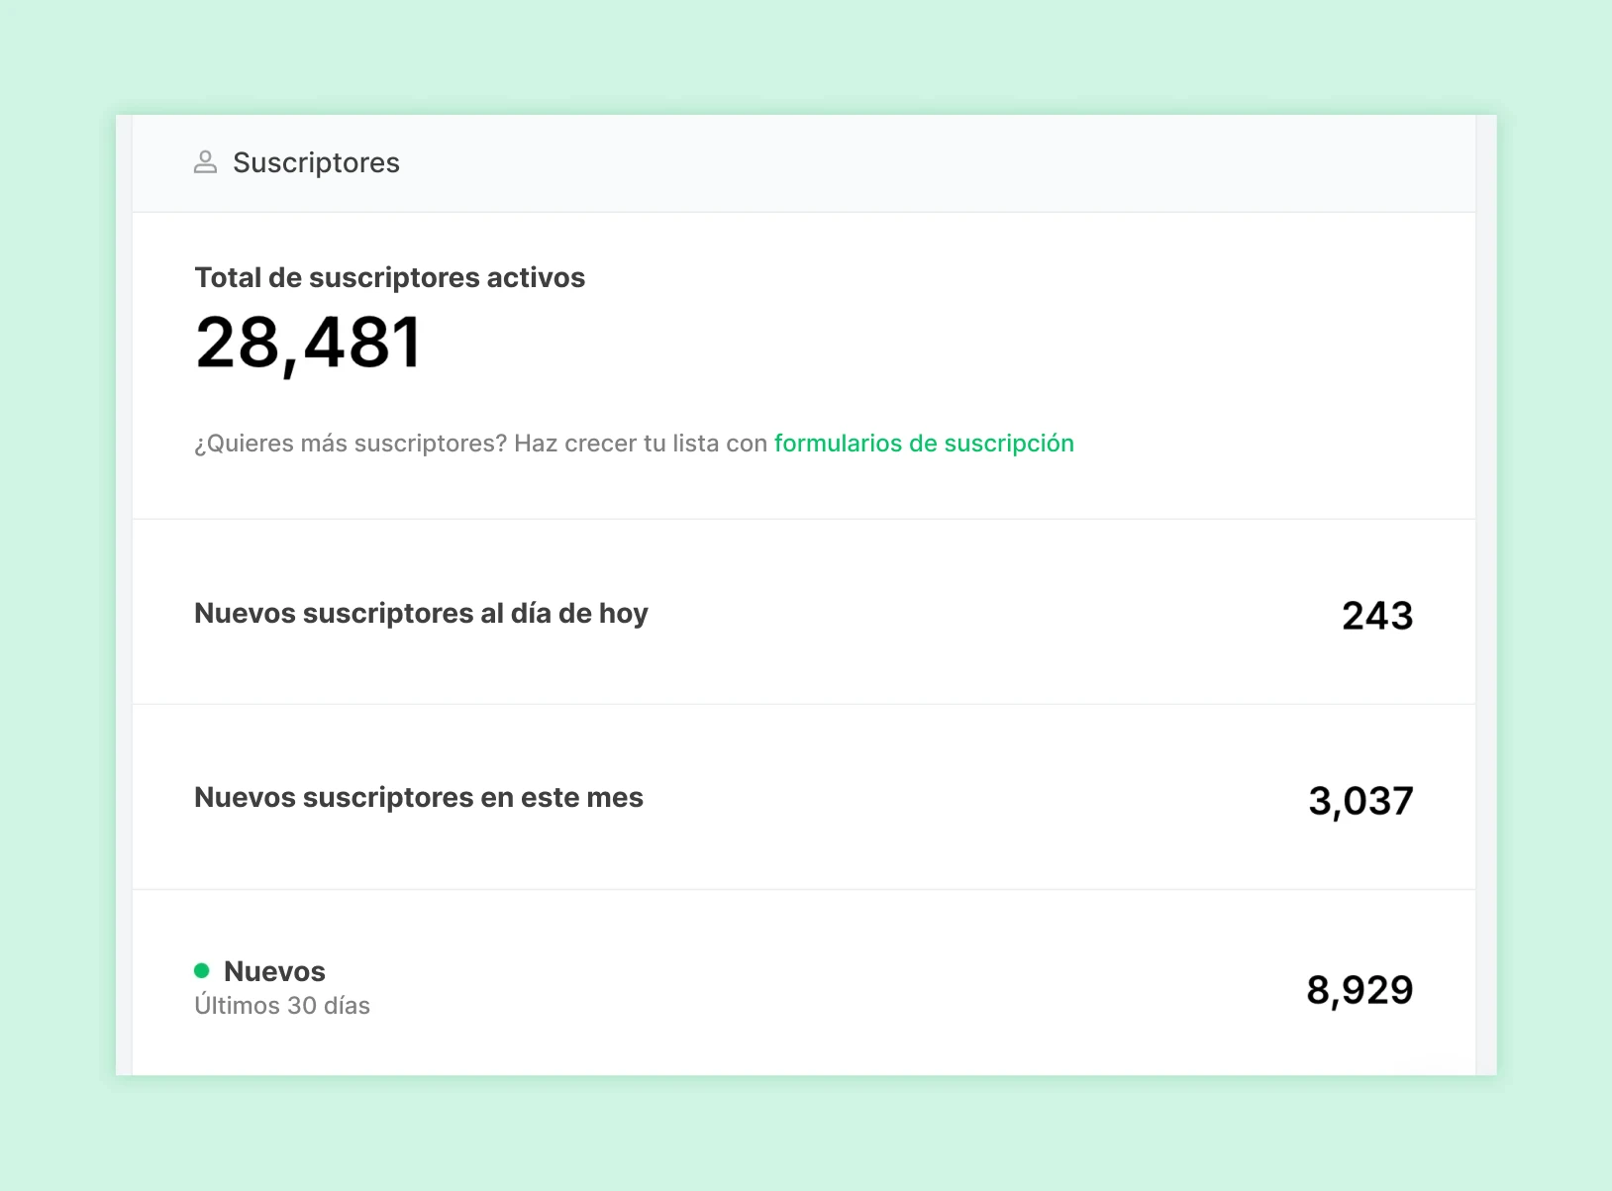The height and width of the screenshot is (1191, 1612).
Task: Click the 243 new subscribers today value
Action: 1376,616
